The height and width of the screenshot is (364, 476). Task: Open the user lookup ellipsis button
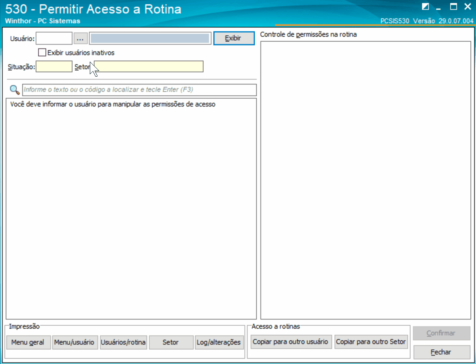[80, 38]
